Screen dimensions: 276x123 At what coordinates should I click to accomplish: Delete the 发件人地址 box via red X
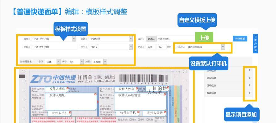click(95, 94)
